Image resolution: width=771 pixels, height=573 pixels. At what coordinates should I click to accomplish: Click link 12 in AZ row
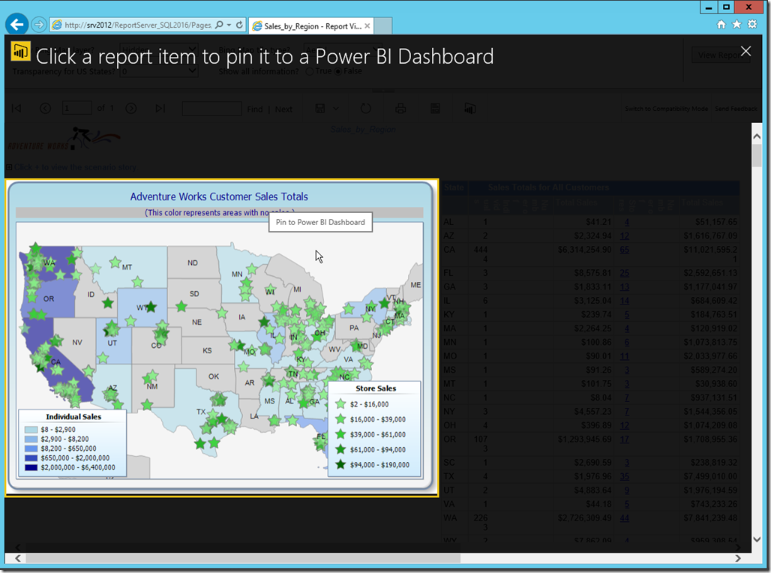coord(625,236)
